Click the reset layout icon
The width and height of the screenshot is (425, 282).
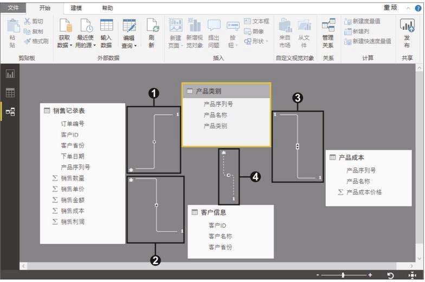point(390,275)
